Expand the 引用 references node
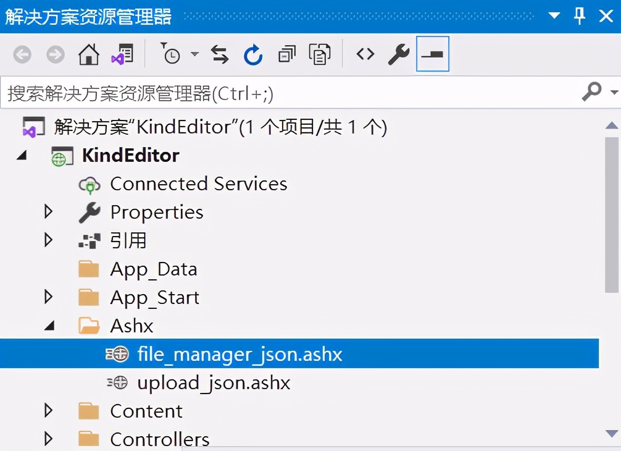The width and height of the screenshot is (621, 451). [48, 240]
